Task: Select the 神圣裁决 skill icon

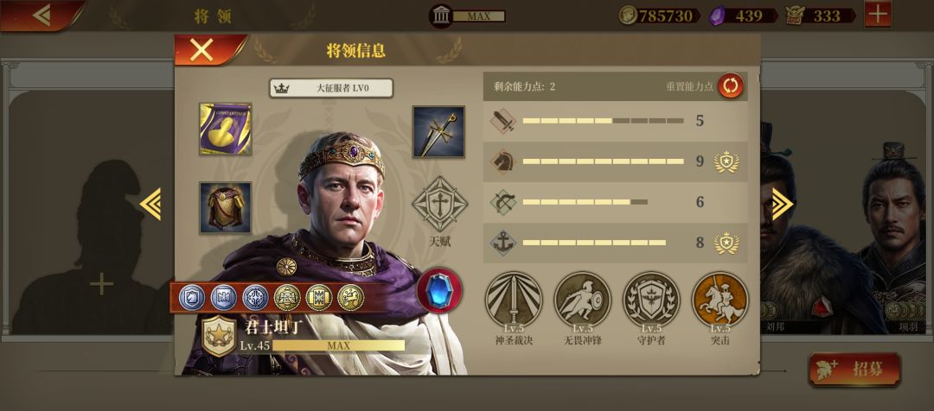Action: coord(513,300)
